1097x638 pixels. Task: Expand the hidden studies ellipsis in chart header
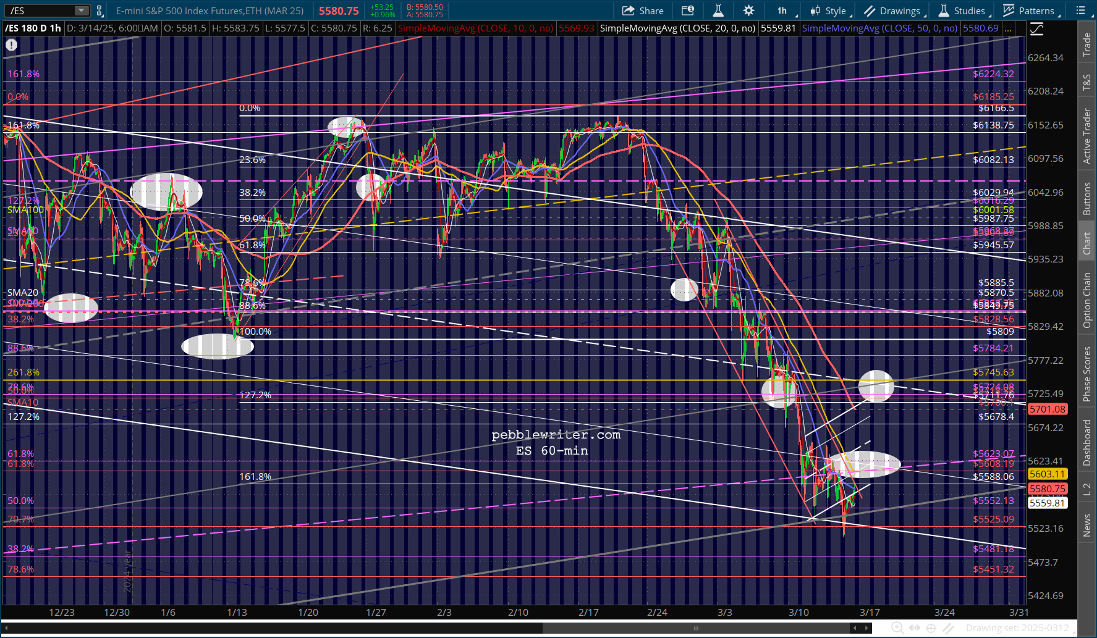tap(1009, 28)
